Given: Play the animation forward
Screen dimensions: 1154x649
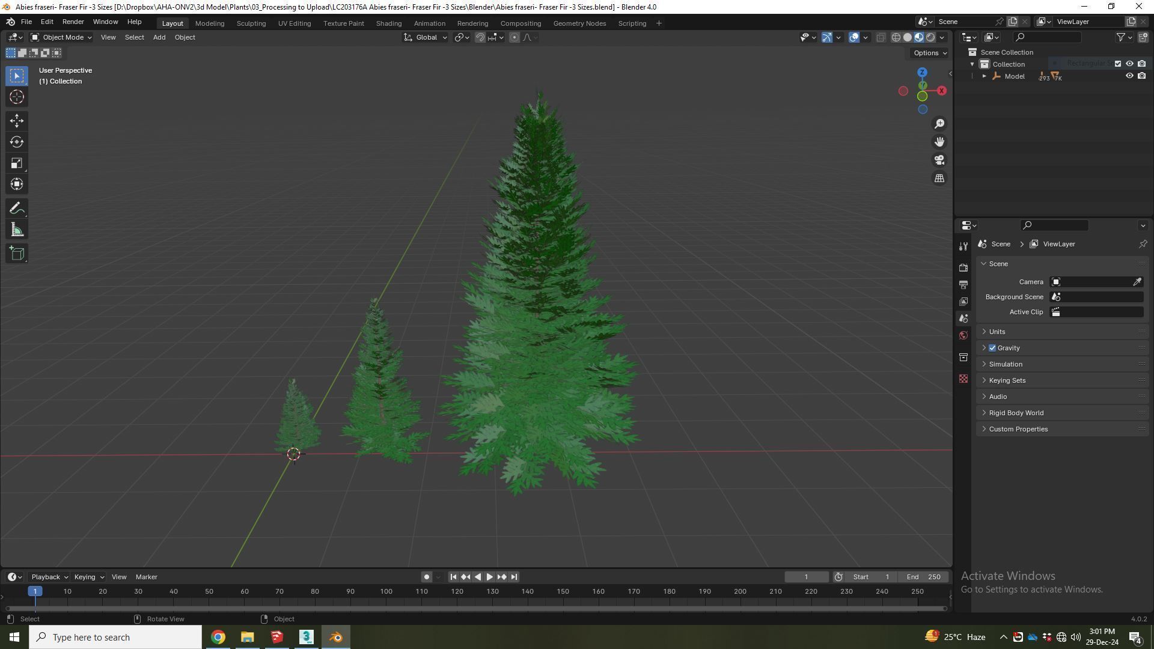Looking at the screenshot, I should (489, 577).
